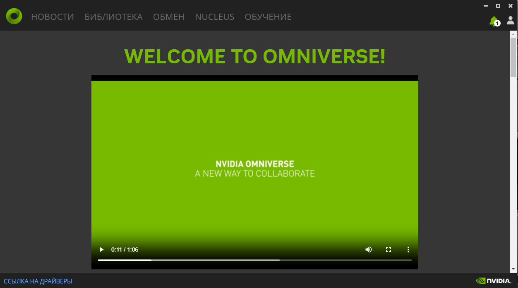Click the Omniverse logo icon
Viewport: 518px width, 288px height.
(x=14, y=16)
